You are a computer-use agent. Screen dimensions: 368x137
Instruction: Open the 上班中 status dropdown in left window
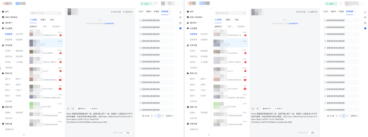point(146,4)
